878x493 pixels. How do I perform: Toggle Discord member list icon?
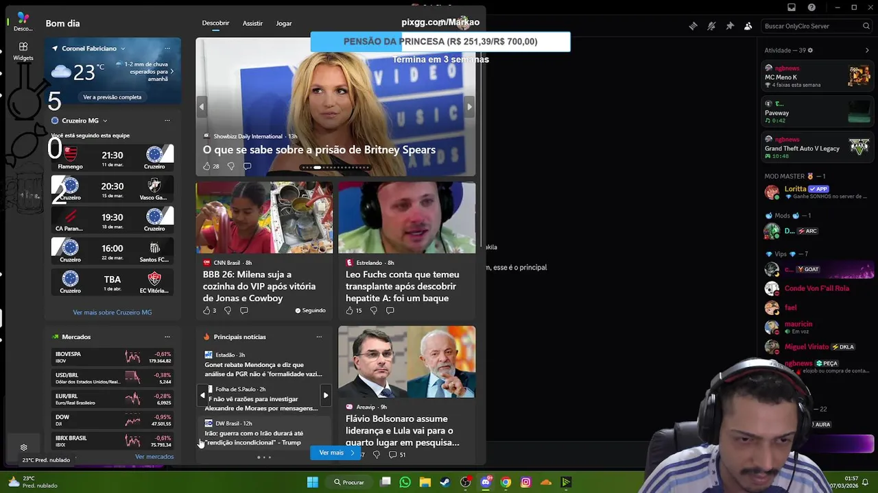(x=748, y=26)
